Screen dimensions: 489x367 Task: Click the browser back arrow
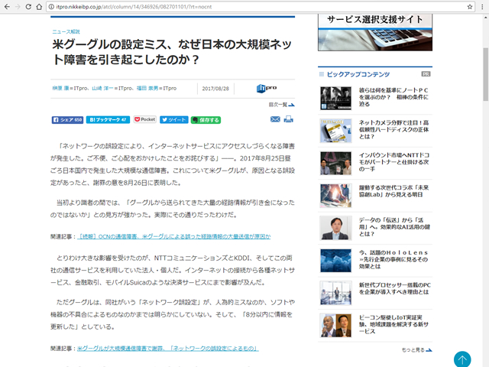8,6
